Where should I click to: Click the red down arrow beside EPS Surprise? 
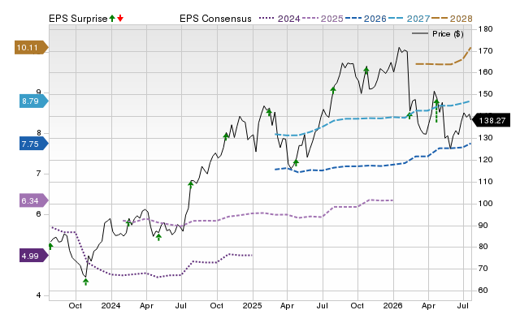120,18
